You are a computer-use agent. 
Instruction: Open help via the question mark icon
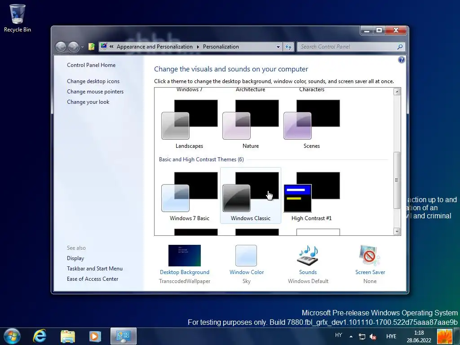(x=401, y=60)
